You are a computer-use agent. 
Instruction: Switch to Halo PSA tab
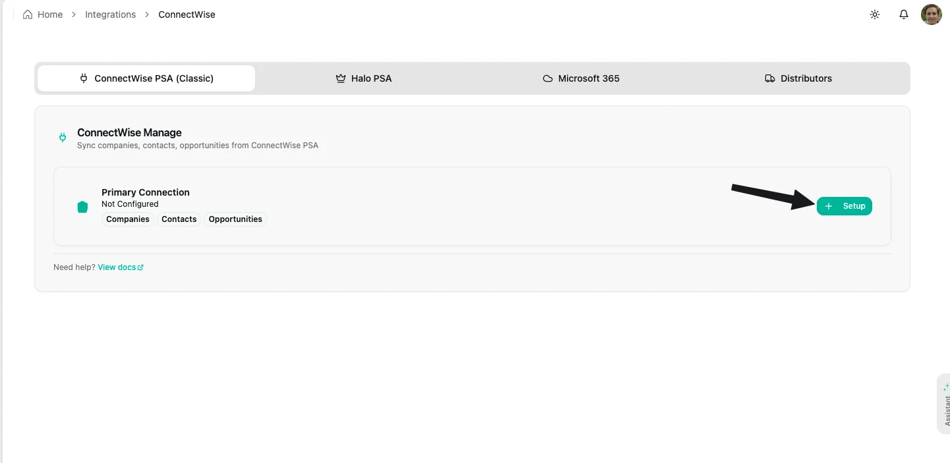pos(364,78)
